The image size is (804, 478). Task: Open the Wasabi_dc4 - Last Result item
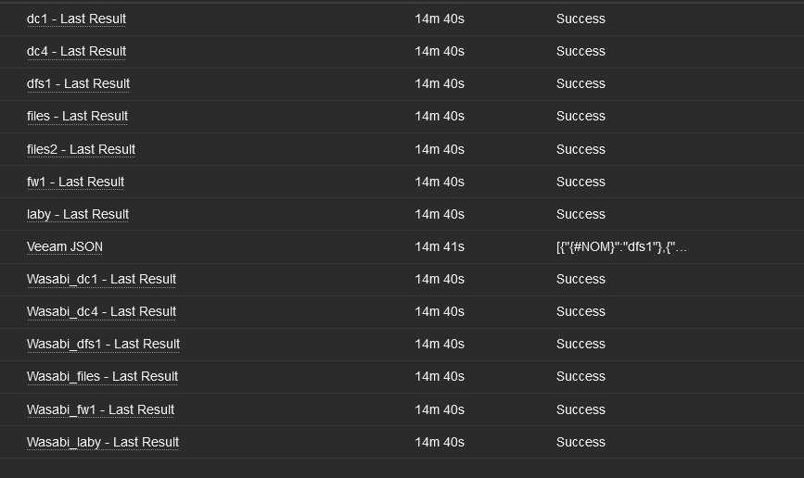tap(101, 311)
